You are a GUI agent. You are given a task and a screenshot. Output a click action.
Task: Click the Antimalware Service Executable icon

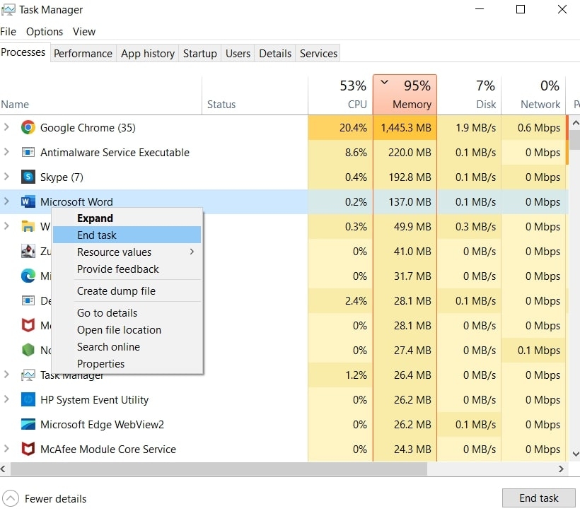tap(28, 152)
